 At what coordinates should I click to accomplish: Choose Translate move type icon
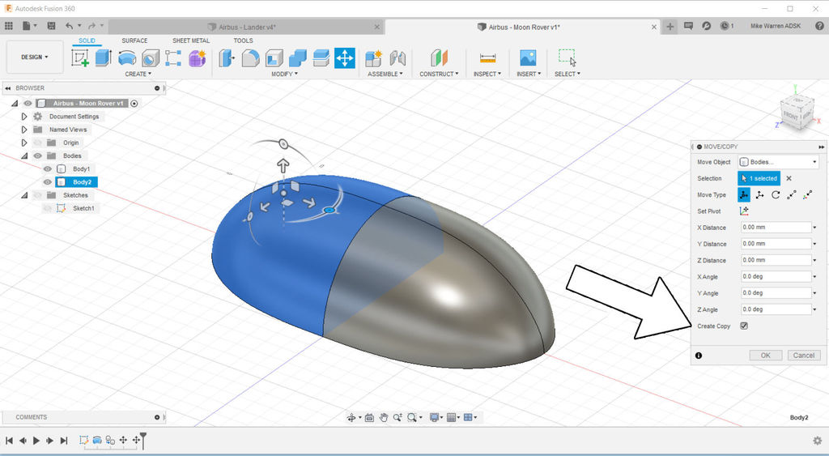[759, 194]
